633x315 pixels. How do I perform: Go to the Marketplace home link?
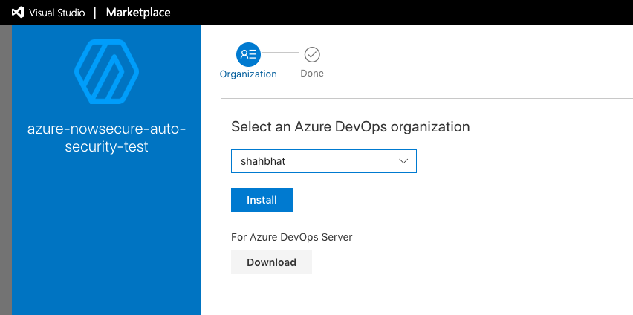[138, 13]
